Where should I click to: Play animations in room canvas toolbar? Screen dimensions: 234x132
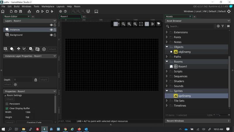point(153,24)
